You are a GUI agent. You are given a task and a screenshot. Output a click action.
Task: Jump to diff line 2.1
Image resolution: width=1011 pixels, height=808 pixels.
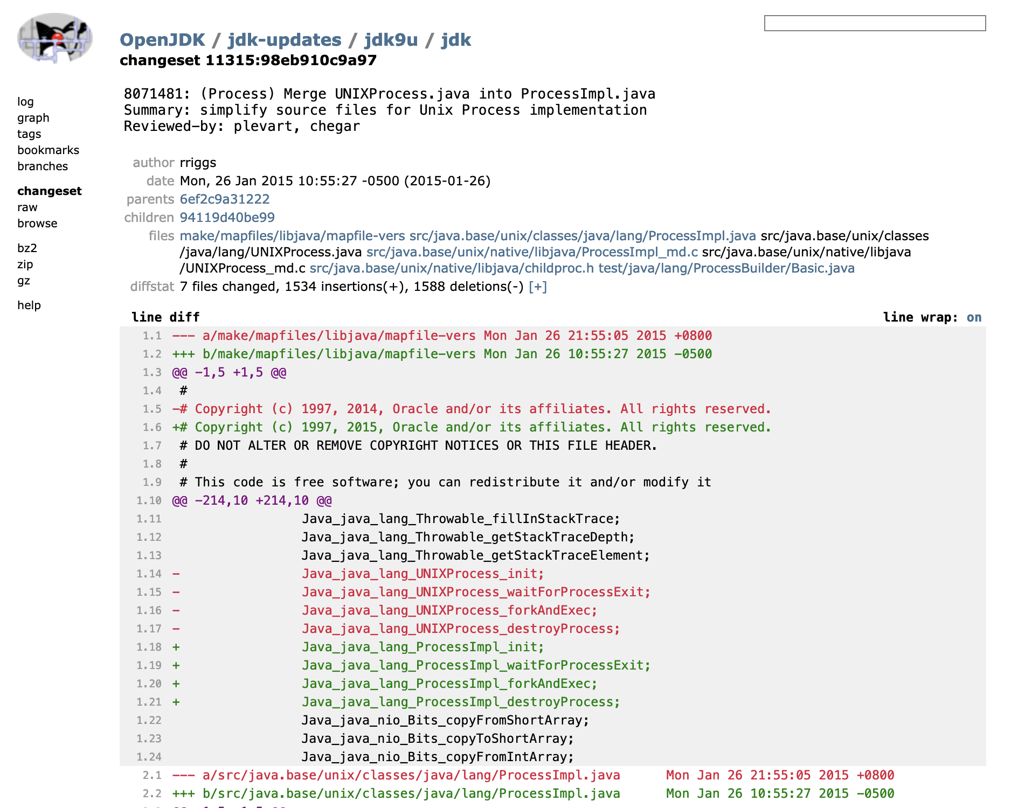click(152, 775)
